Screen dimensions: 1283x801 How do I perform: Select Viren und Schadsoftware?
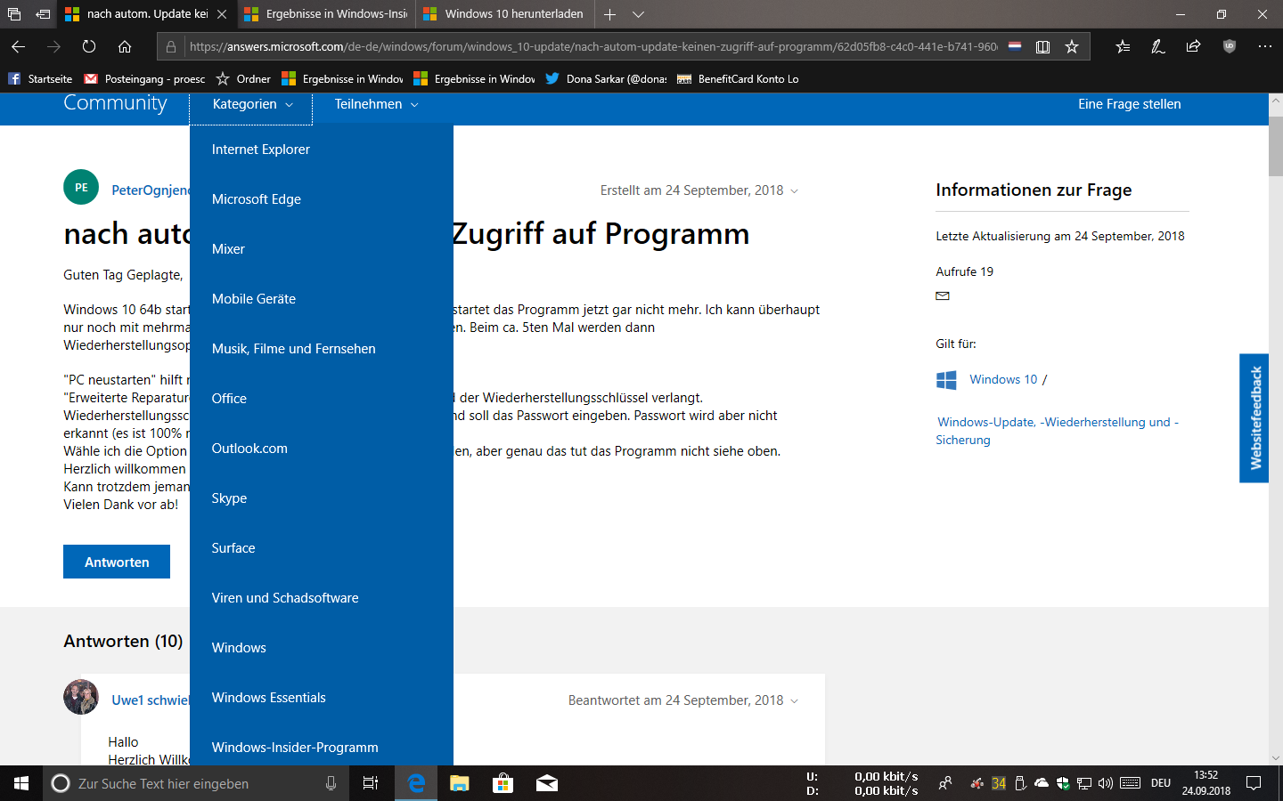[322, 598]
